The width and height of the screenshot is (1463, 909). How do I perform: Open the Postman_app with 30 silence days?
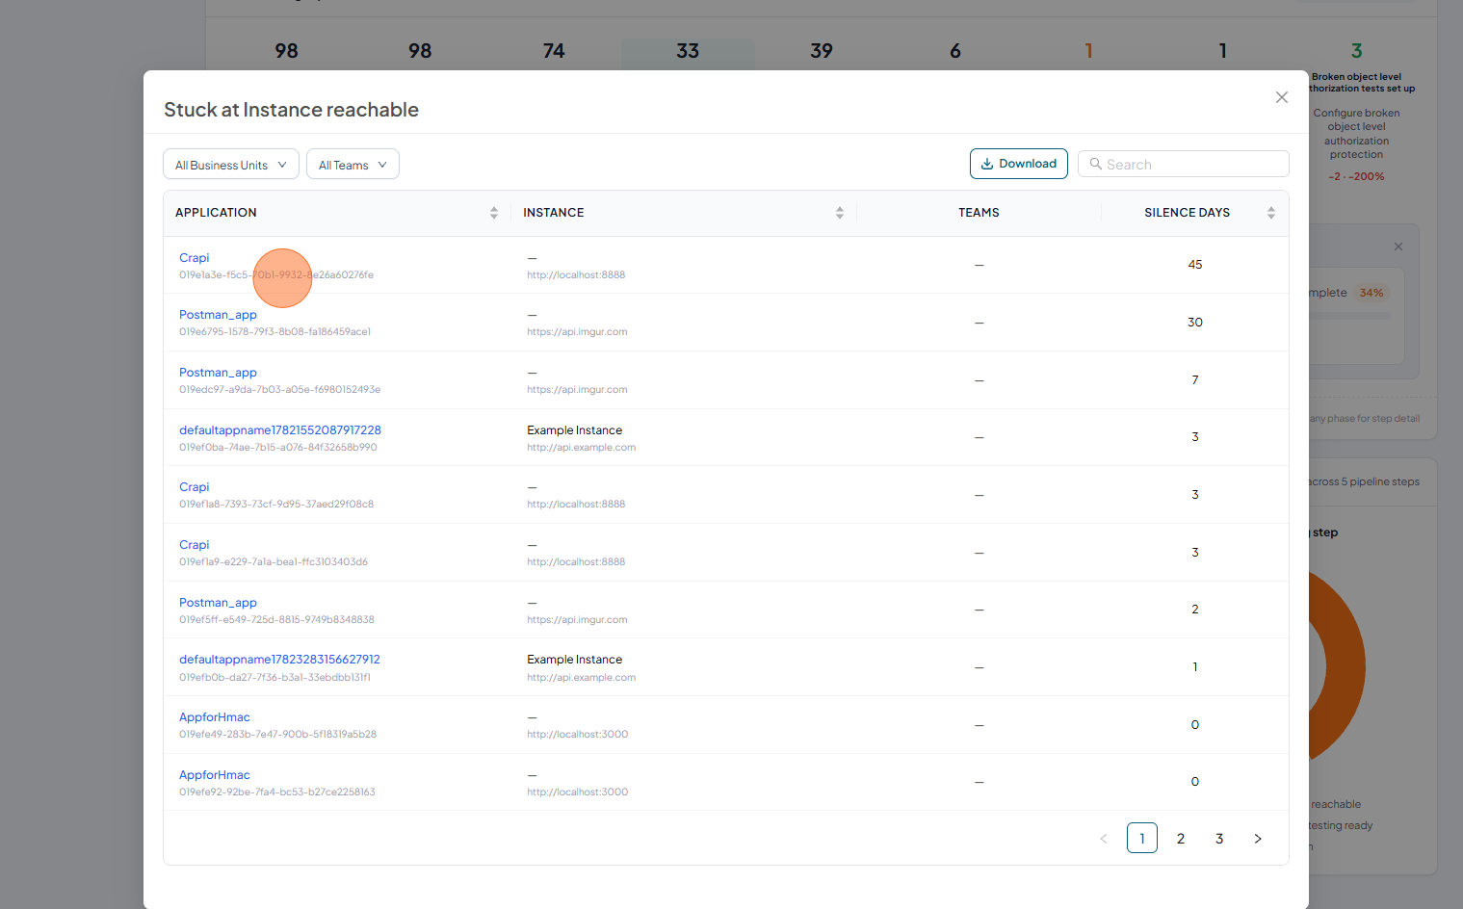pyautogui.click(x=218, y=315)
